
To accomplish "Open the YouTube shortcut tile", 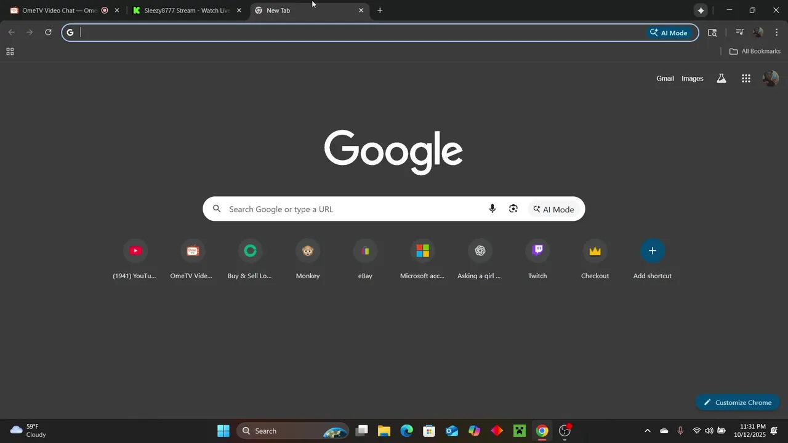I will [x=135, y=258].
